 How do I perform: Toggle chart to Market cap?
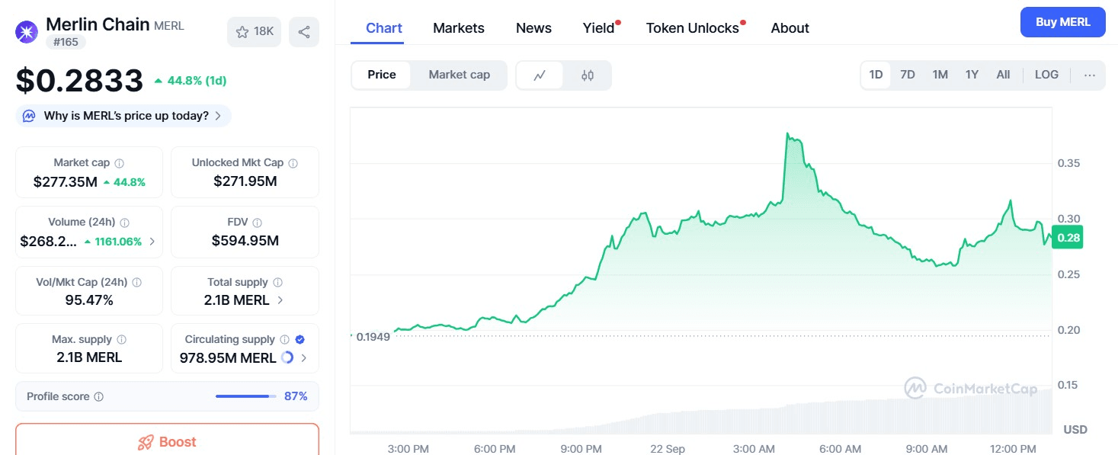(459, 75)
